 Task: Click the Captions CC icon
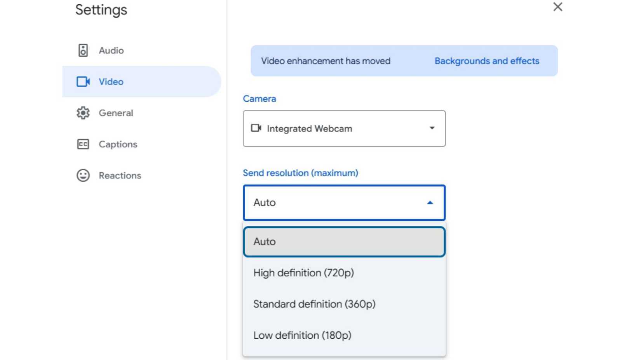83,144
